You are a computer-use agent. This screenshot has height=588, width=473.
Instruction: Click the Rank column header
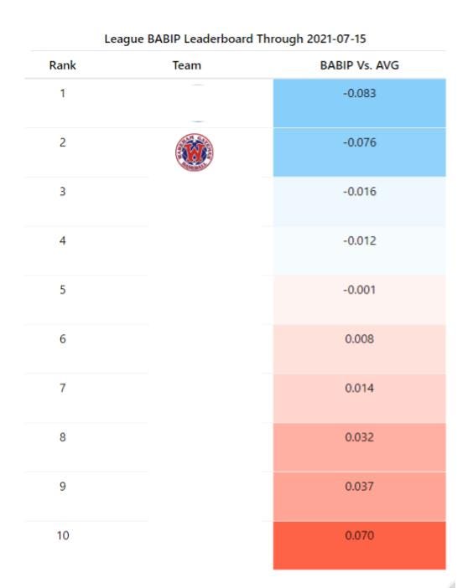(62, 65)
